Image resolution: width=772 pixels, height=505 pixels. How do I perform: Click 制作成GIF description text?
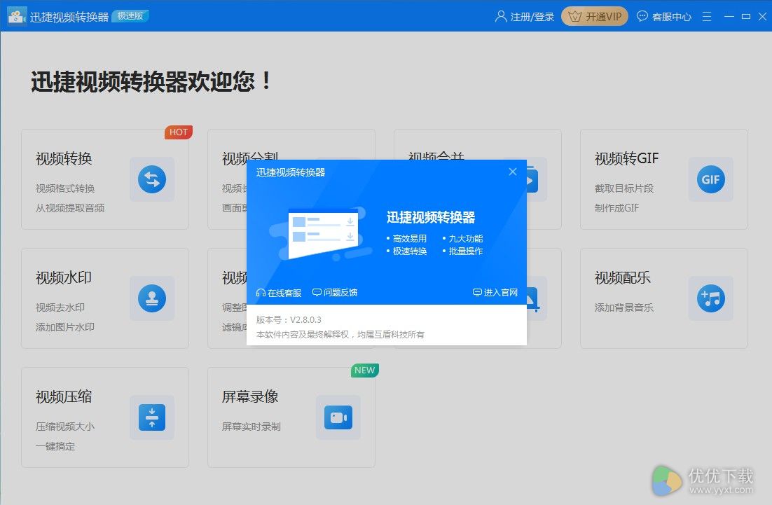tap(616, 208)
